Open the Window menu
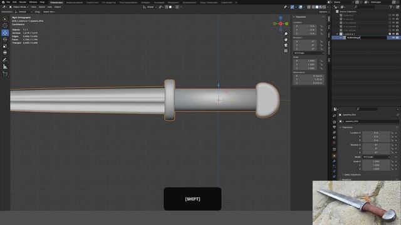This screenshot has height=225, width=401. 33,2
